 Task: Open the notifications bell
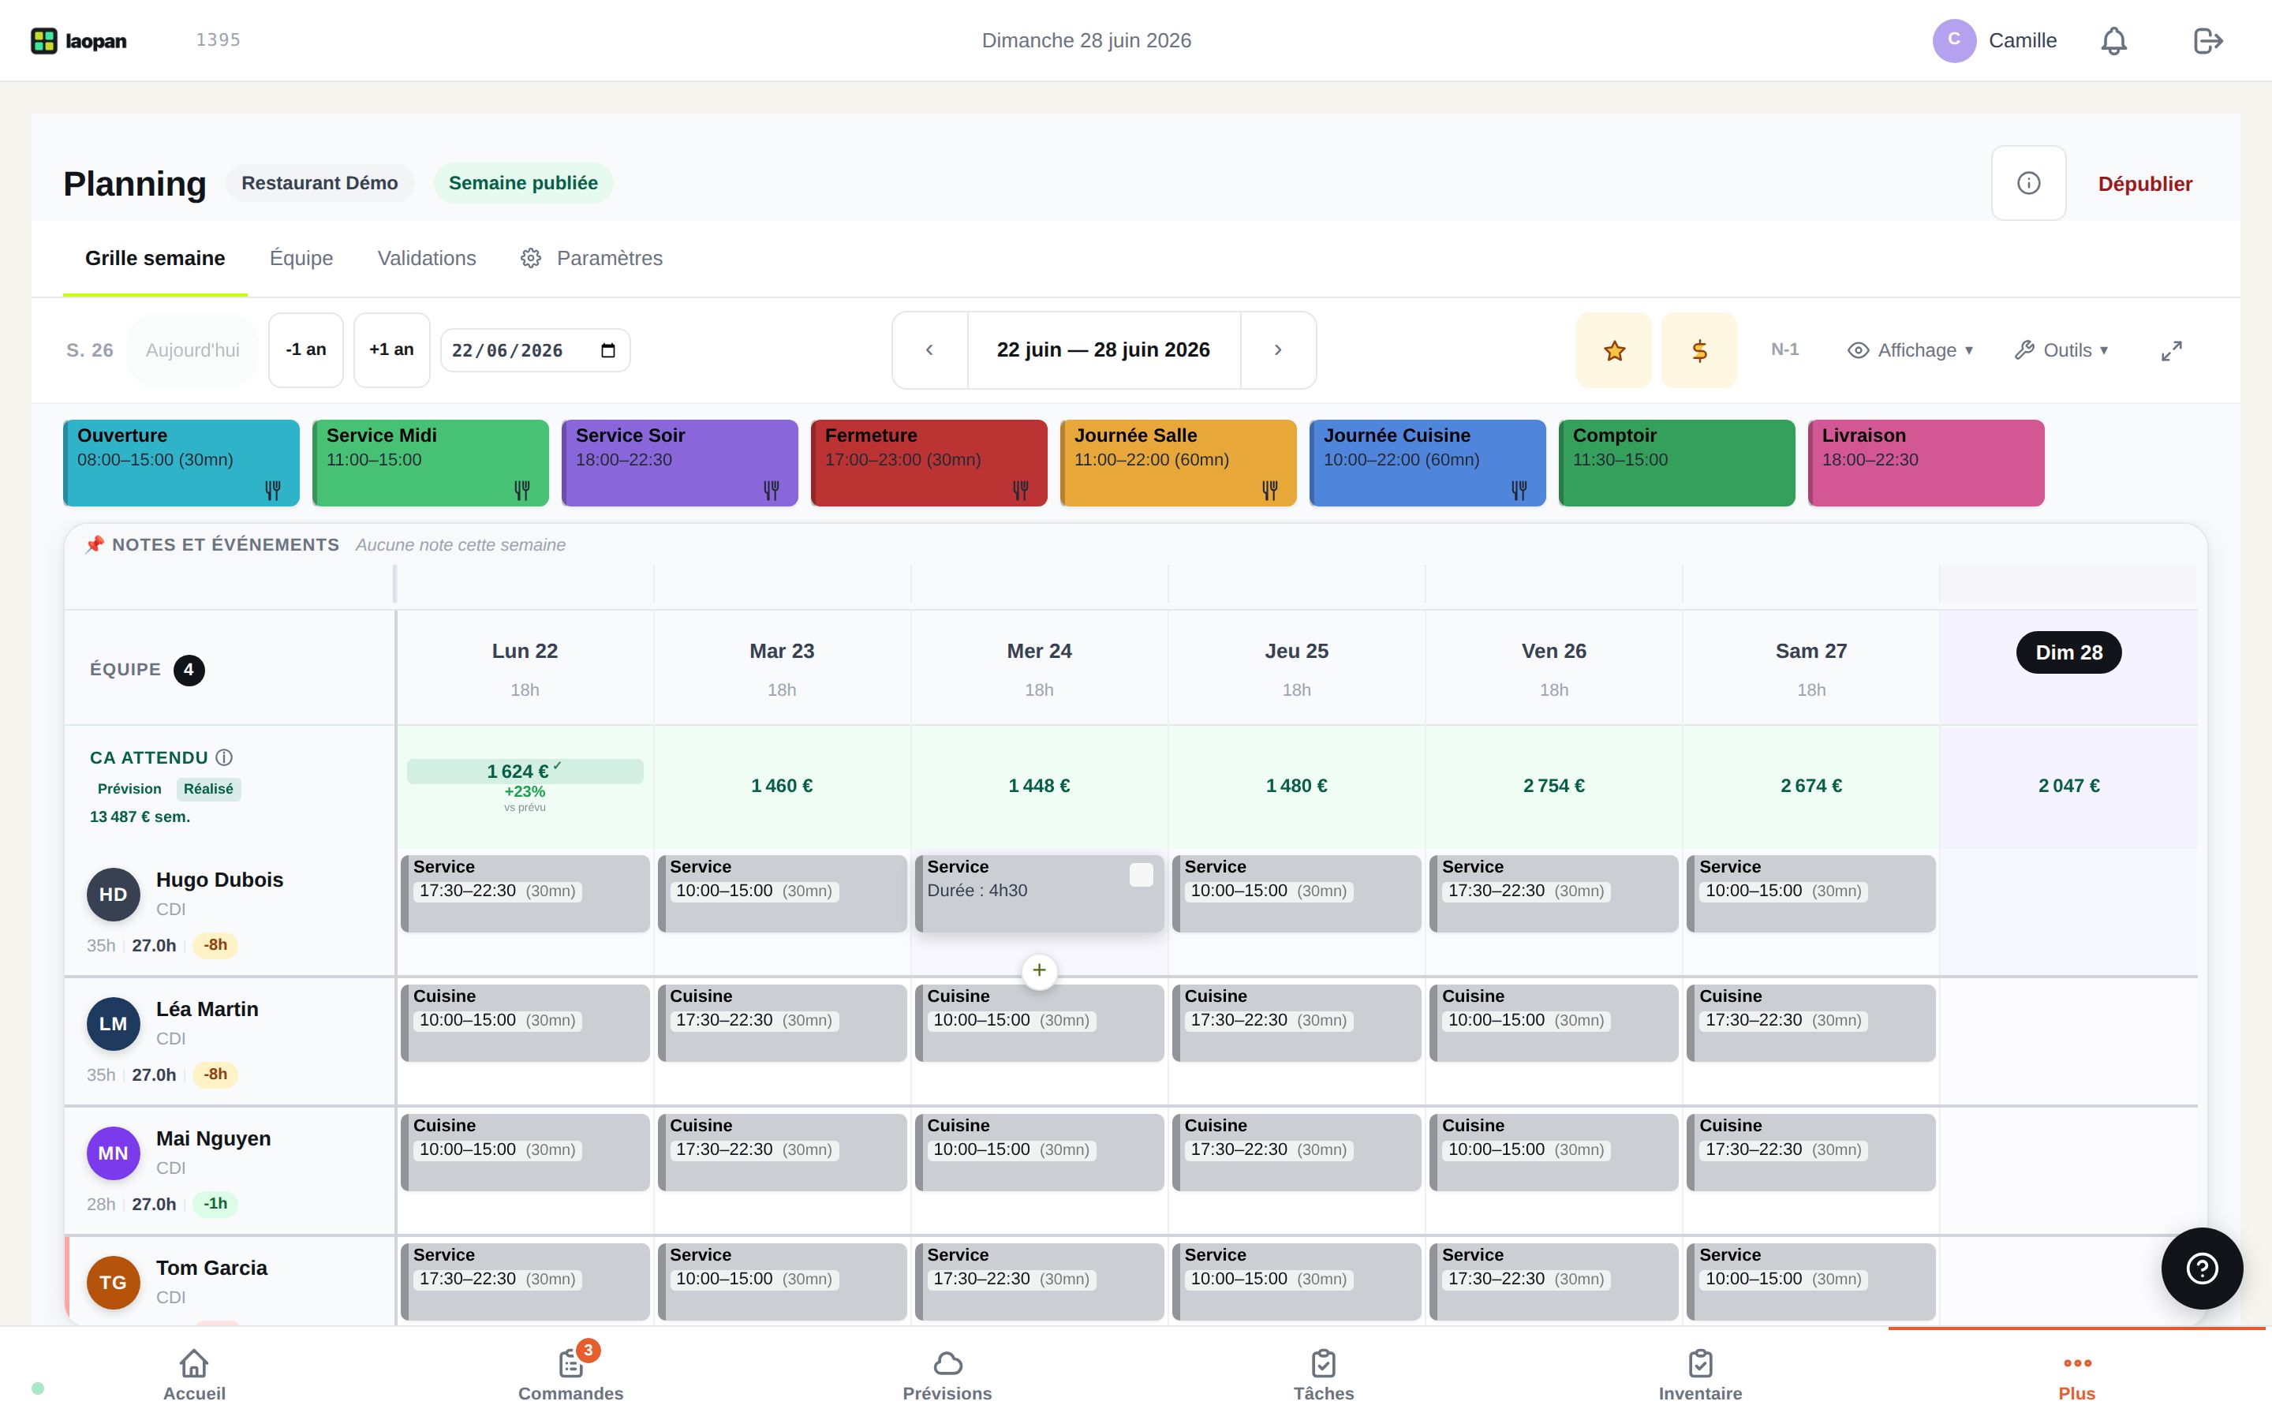click(x=2113, y=40)
